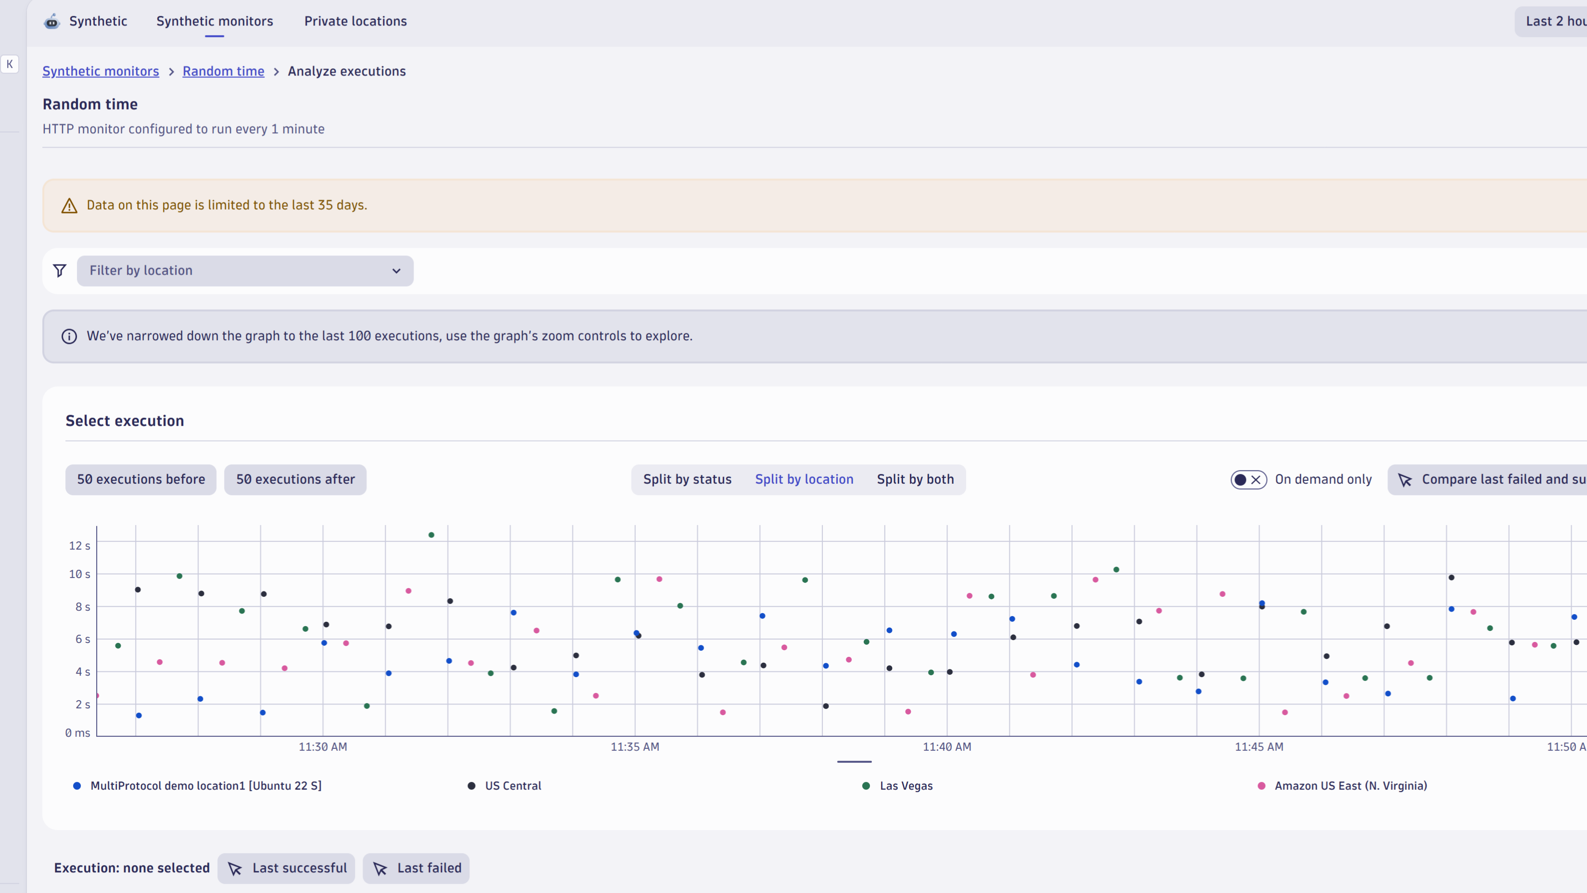
Task: Click the cursor icon on Compare last failed
Action: click(1405, 479)
